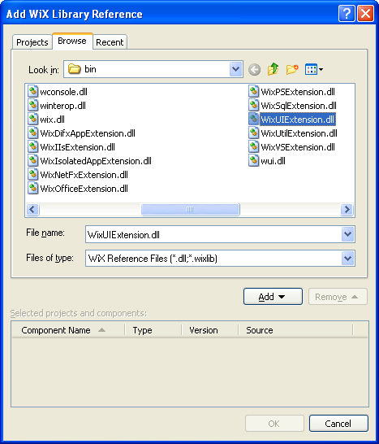Click the WixPSExtension.dll file icon
Screen dimensions: 379x444
pyautogui.click(x=253, y=91)
